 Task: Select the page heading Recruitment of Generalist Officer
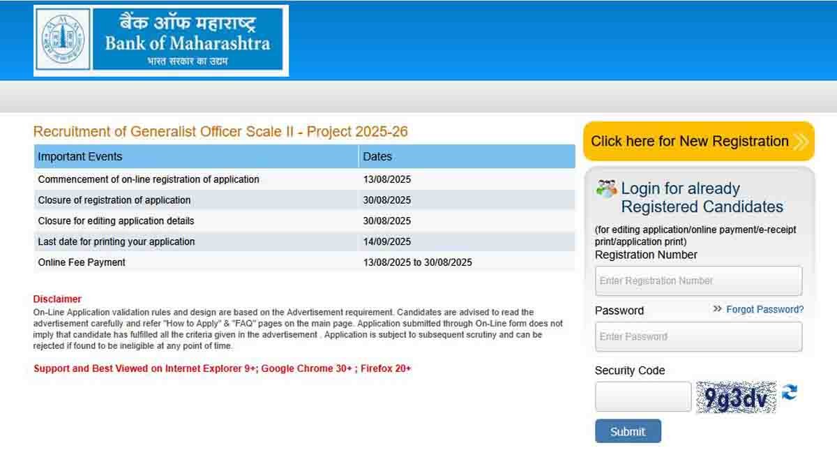220,132
